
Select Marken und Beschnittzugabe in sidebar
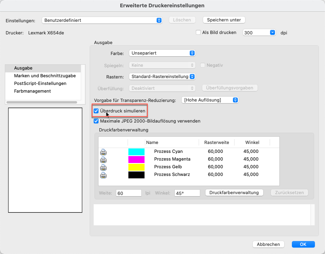pyautogui.click(x=45, y=76)
